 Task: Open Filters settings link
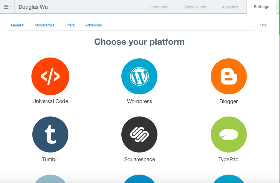70,25
